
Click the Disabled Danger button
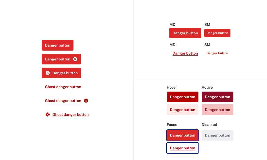(x=217, y=135)
